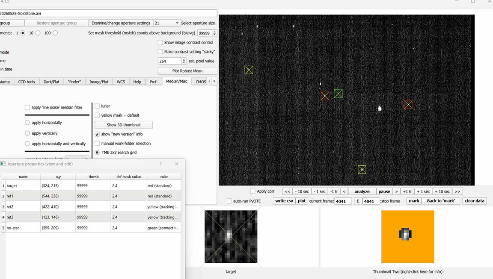Click the help question mark in Aperture properties
Viewport: 493px width, 279px height.
click(160, 164)
